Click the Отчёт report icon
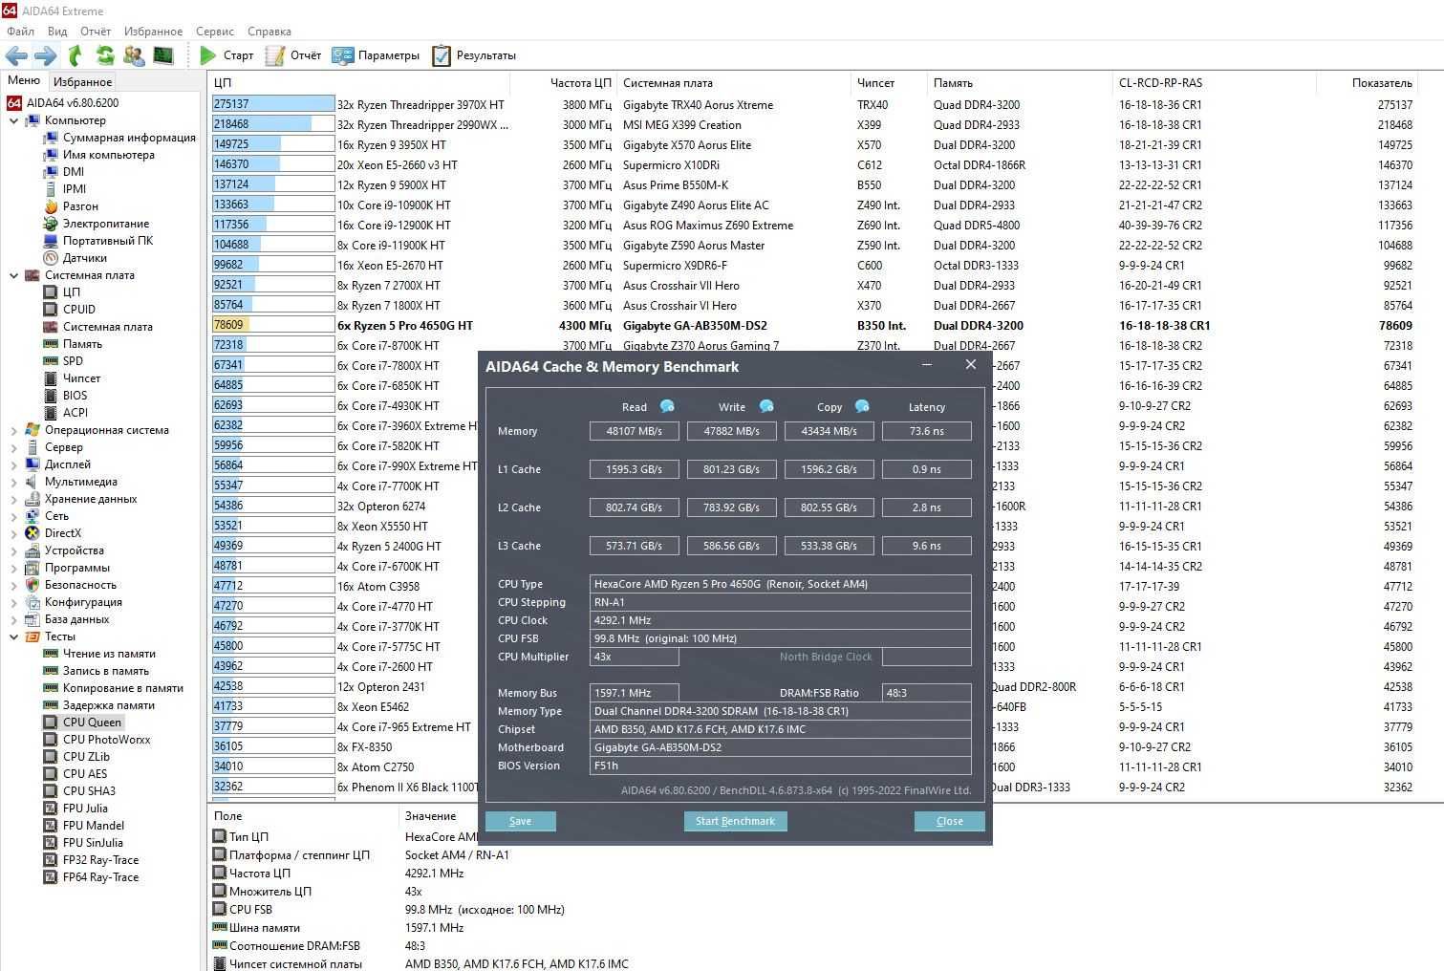 tap(275, 55)
